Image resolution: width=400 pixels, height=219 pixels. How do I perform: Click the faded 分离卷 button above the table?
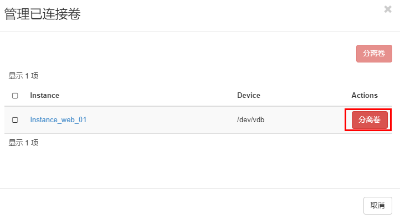tap(374, 54)
